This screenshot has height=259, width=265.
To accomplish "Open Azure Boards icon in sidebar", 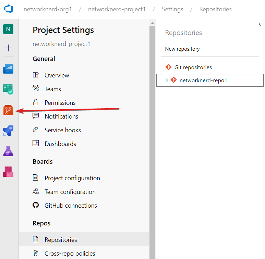I will pos(8,89).
